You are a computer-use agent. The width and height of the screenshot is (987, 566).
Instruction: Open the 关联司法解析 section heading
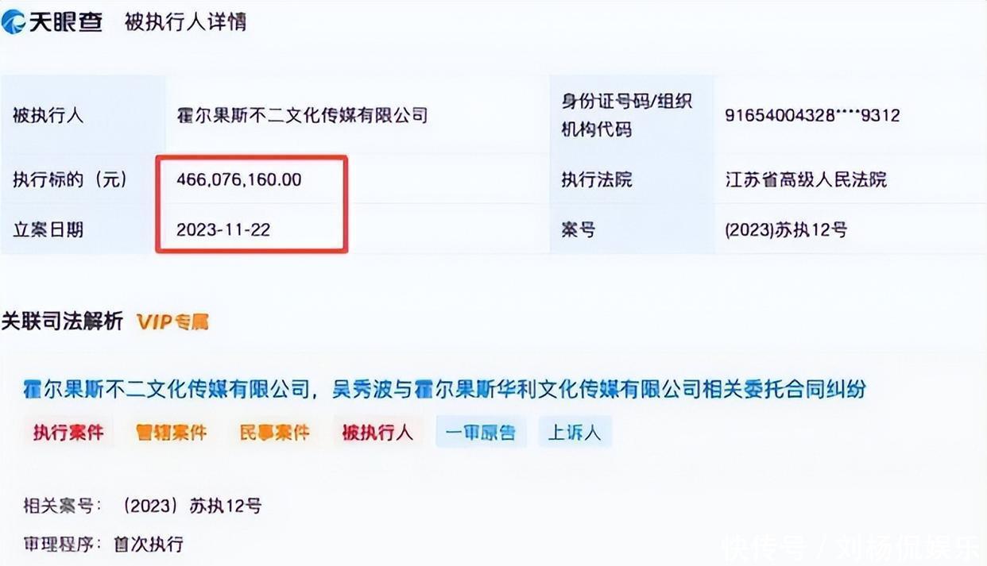(62, 321)
